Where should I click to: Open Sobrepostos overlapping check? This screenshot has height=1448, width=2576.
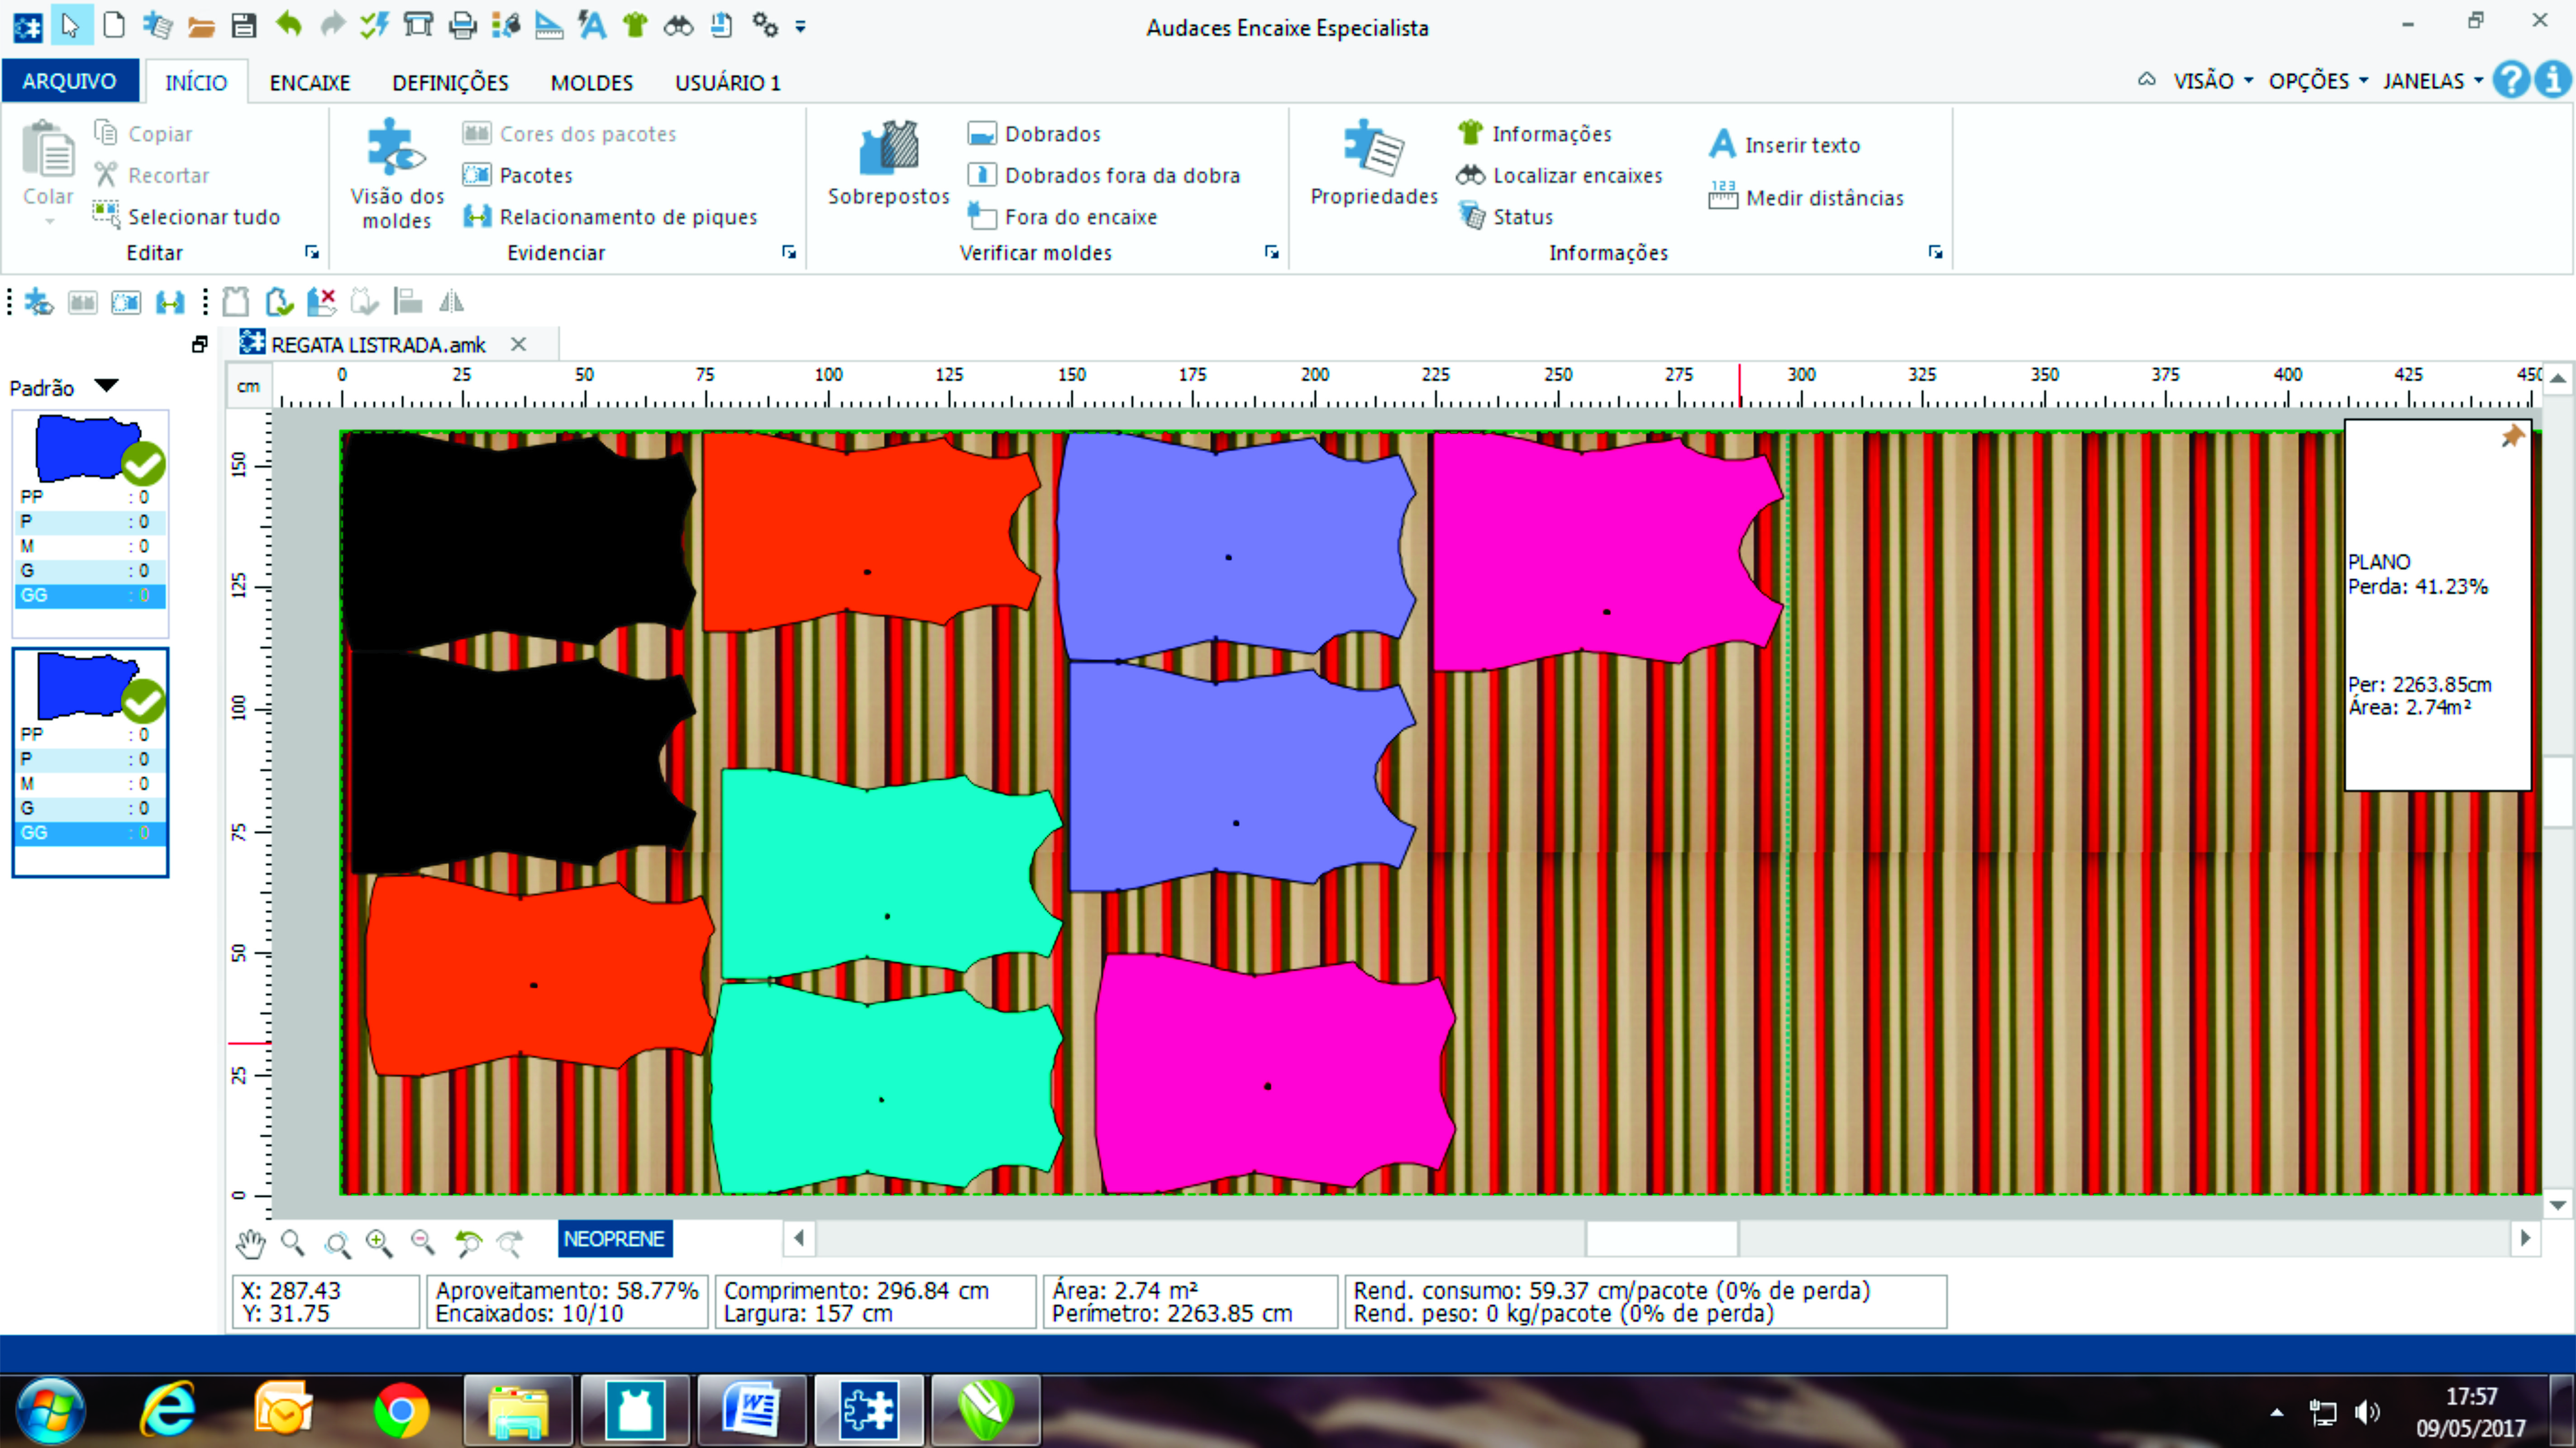[x=888, y=163]
